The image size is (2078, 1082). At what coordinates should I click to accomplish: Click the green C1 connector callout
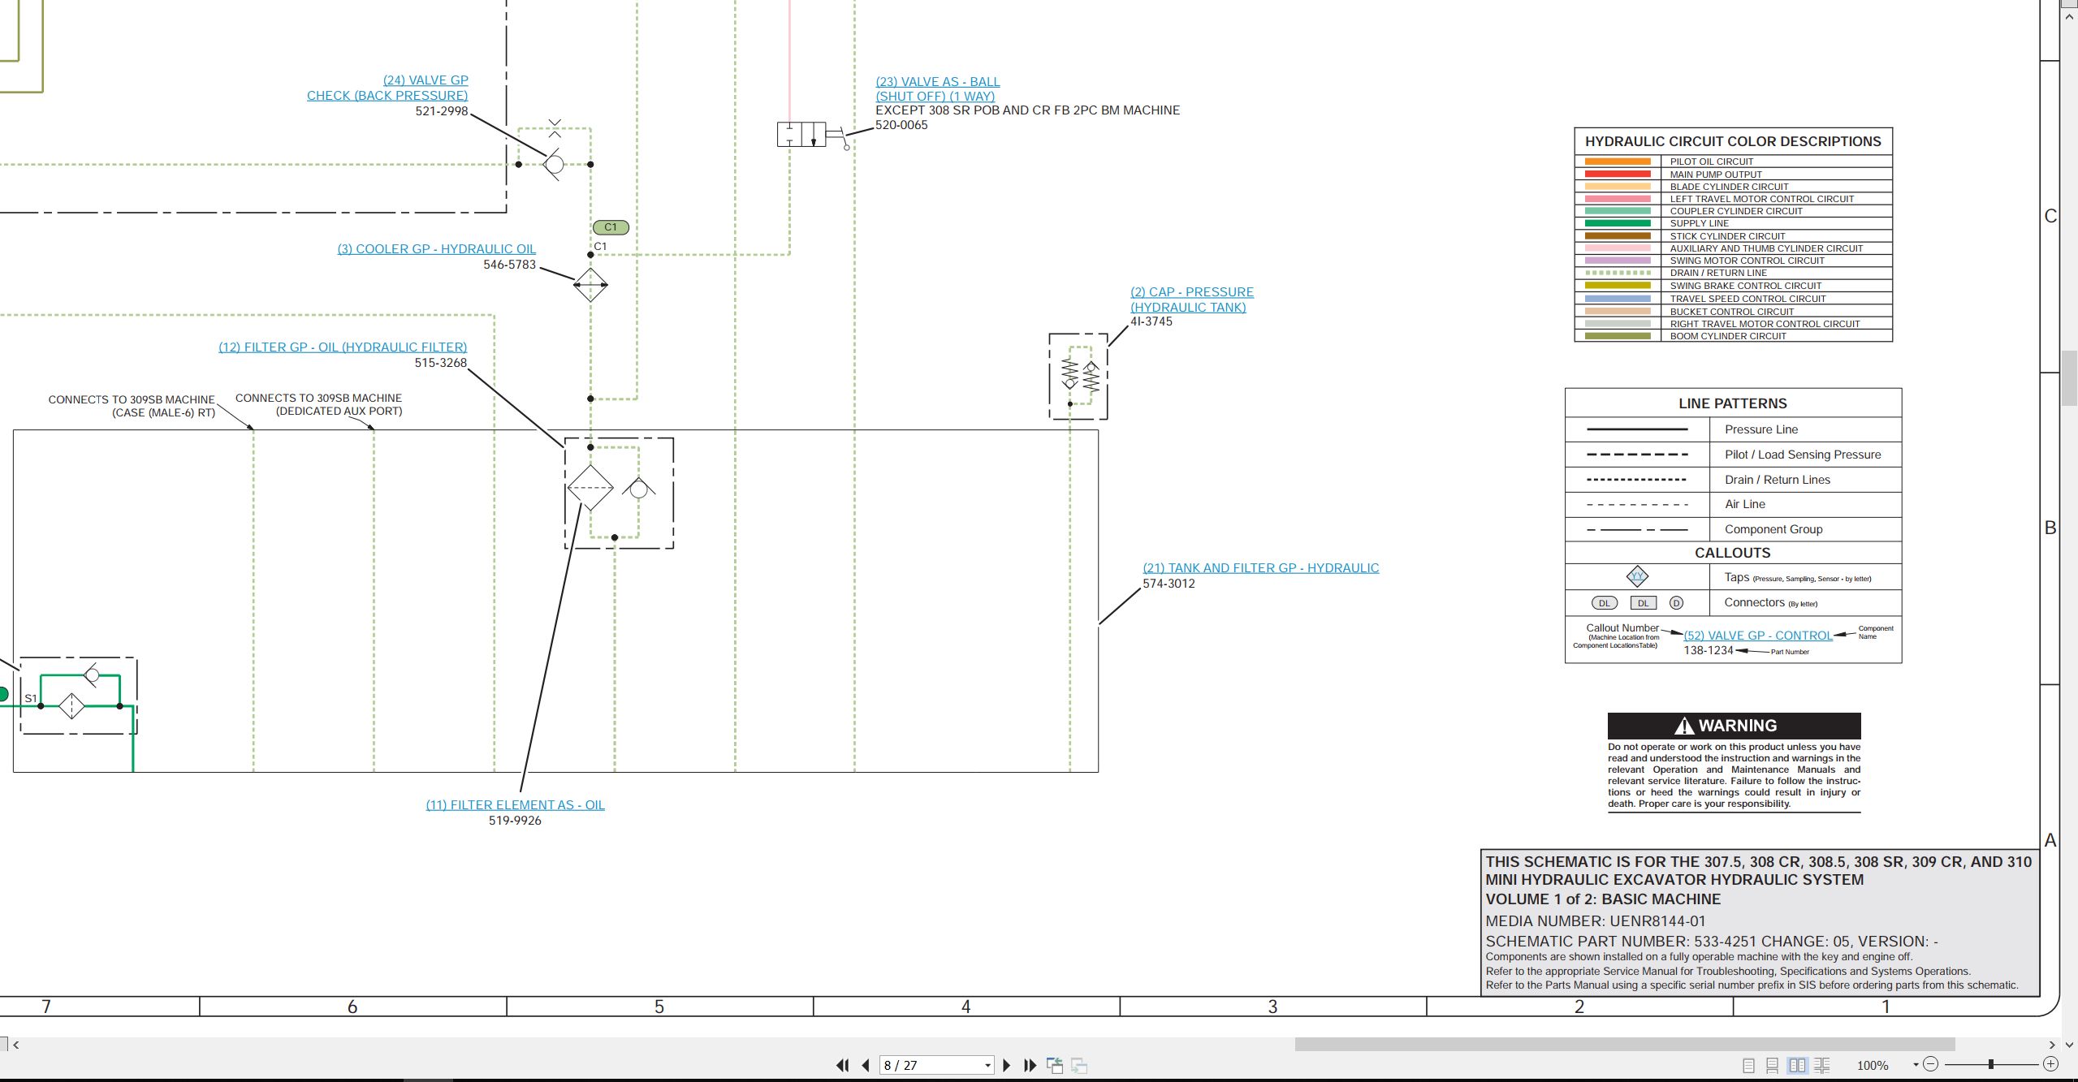tap(611, 227)
